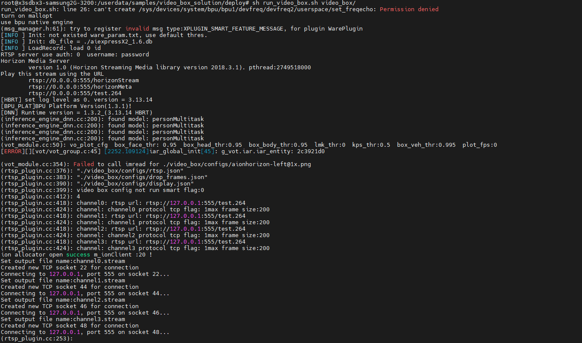This screenshot has width=582, height=343.
Task: Click the "Set output file name:channel2.stream" line
Action: [63, 300]
